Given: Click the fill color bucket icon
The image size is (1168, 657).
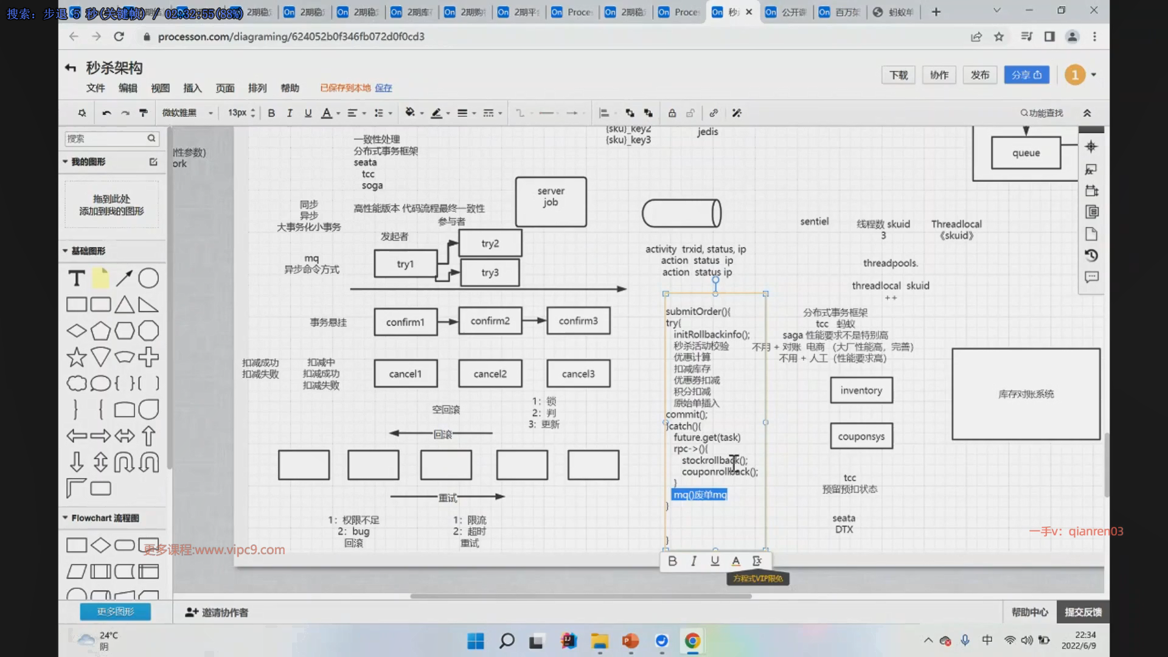Looking at the screenshot, I should pyautogui.click(x=410, y=113).
